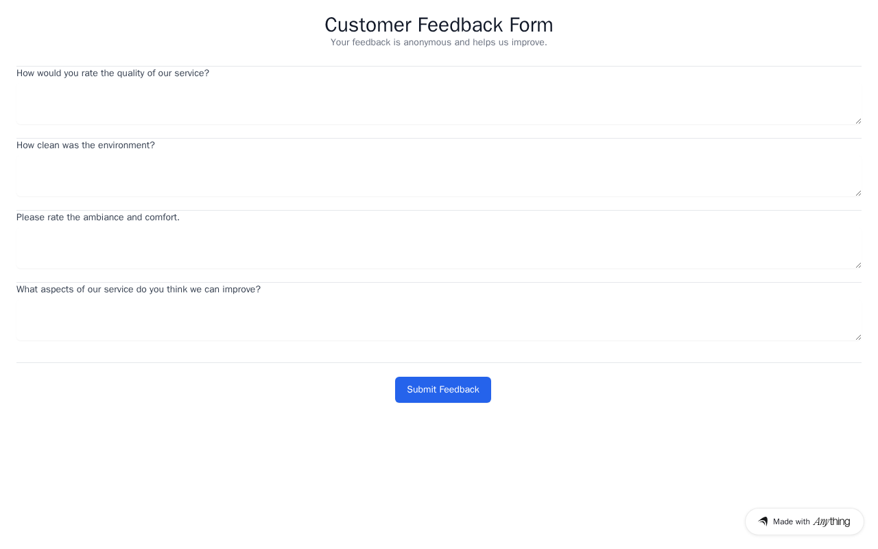Click the anonymous feedback subtitle text

pos(439,43)
